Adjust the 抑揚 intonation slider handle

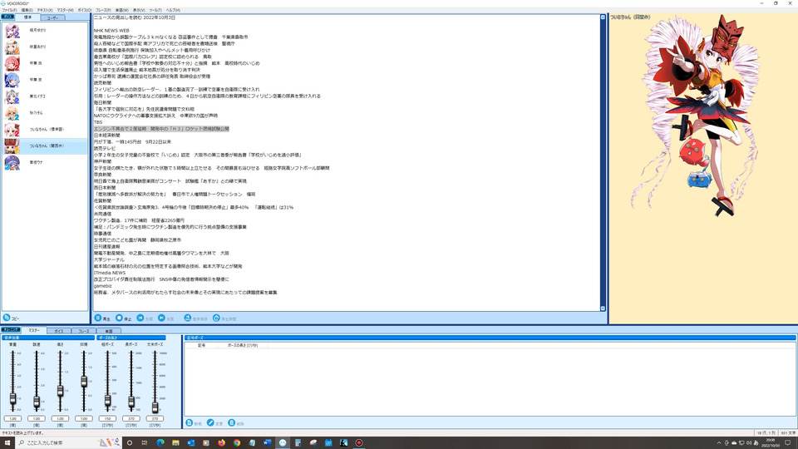coord(84,382)
